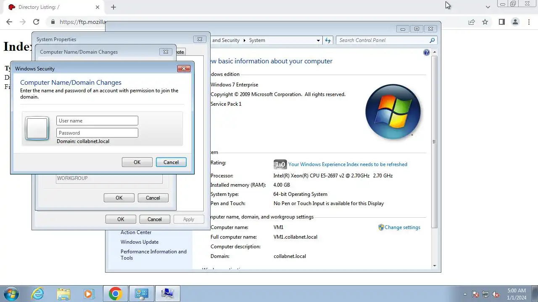
Task: Click the System window vertical scrollbar thumb
Action: (x=434, y=142)
